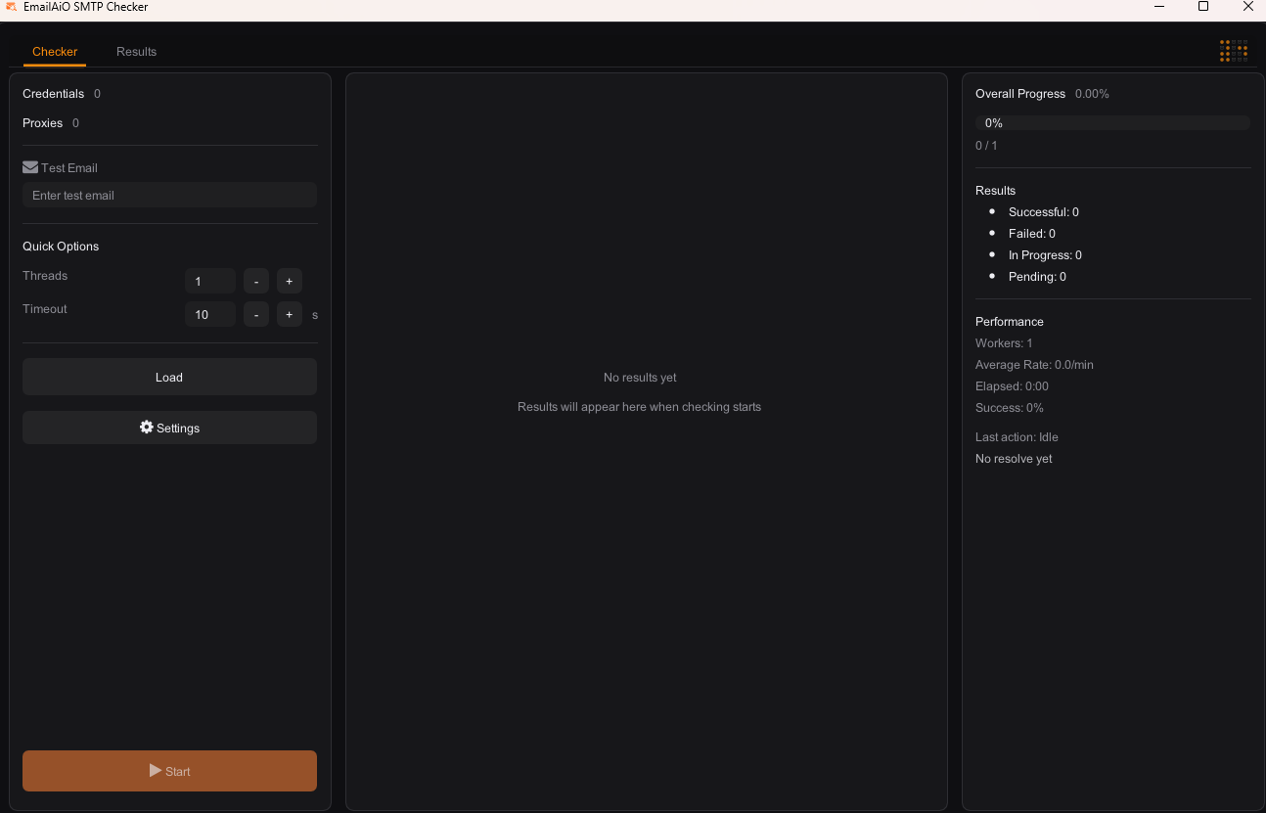
Task: Select the Threads value field
Action: pyautogui.click(x=209, y=281)
